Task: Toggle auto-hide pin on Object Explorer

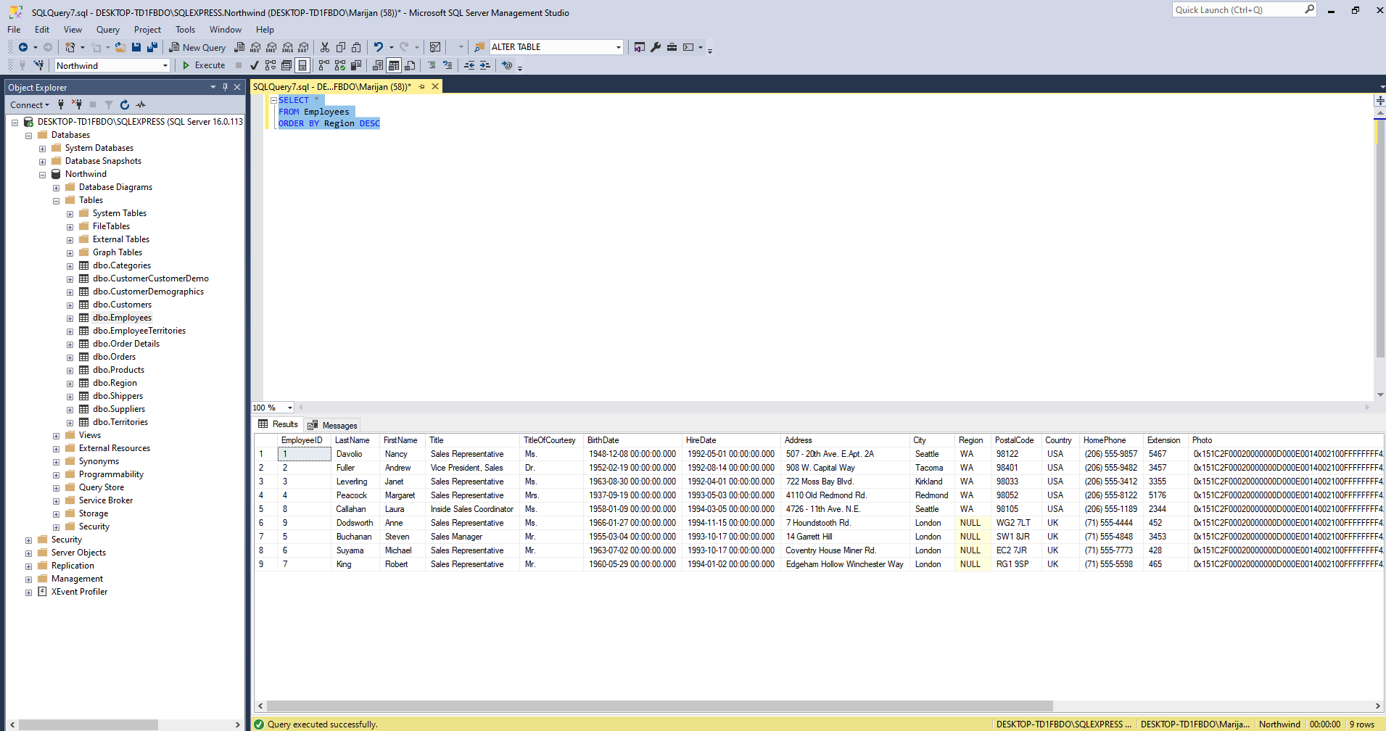Action: [x=225, y=87]
